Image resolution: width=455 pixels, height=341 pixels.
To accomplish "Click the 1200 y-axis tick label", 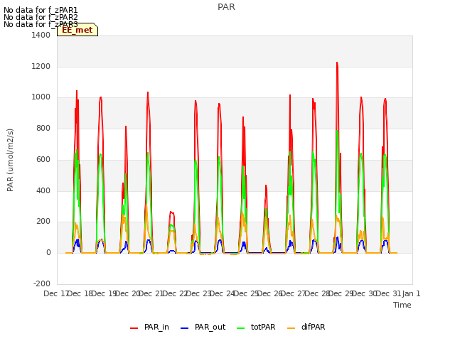I will pos(41,66).
